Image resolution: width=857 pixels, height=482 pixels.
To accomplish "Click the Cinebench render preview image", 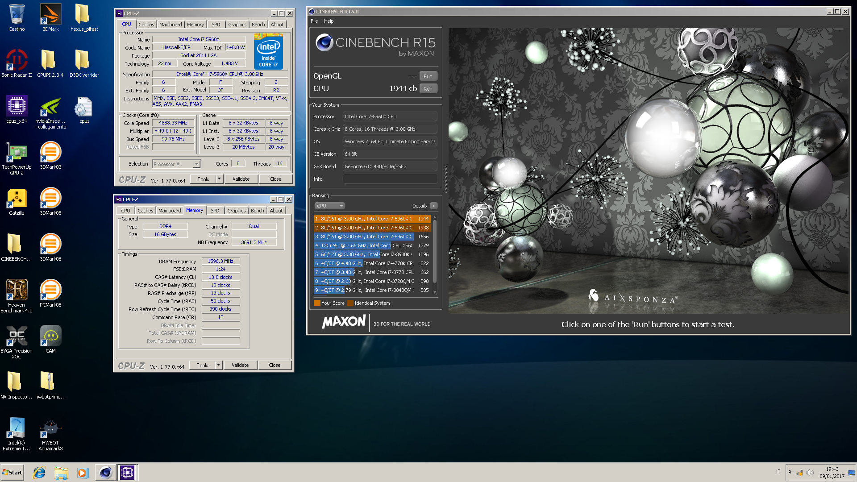I will tap(649, 170).
